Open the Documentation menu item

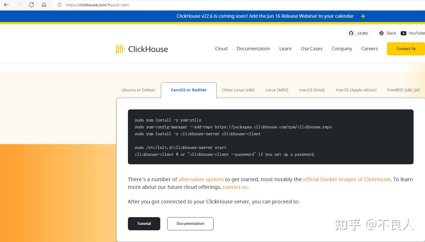click(253, 49)
